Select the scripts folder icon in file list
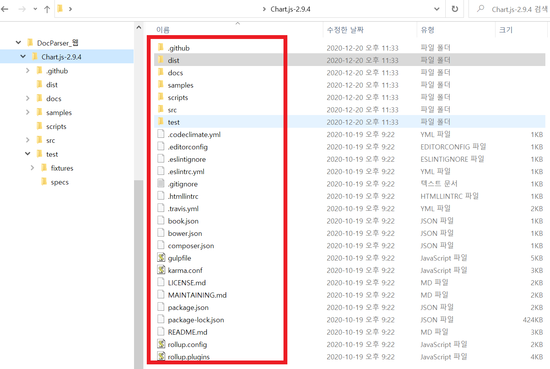This screenshot has height=369, width=550. [x=161, y=97]
